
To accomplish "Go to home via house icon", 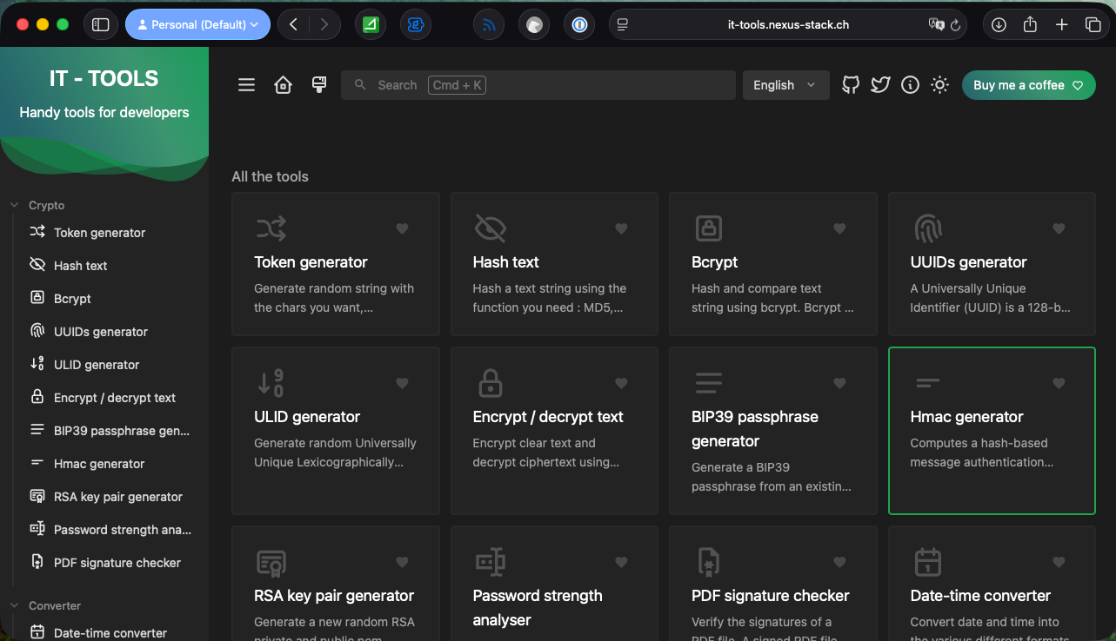I will pyautogui.click(x=283, y=85).
